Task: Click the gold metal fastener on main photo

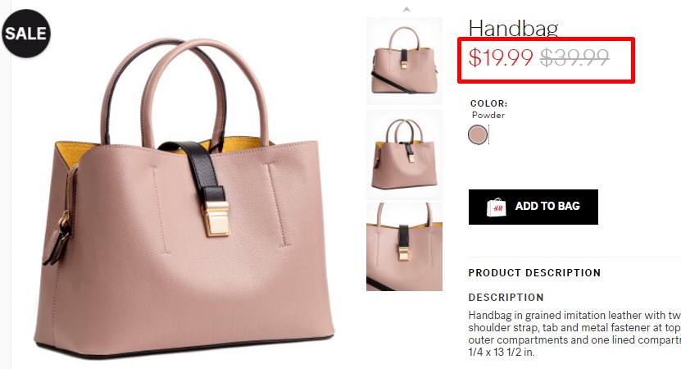Action: point(216,219)
